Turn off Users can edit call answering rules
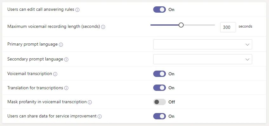Image resolution: width=269 pixels, height=126 pixels. (160, 9)
